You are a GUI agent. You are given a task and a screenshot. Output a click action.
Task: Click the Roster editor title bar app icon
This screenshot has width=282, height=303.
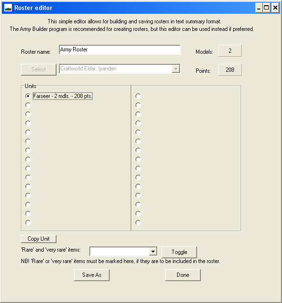[8, 8]
